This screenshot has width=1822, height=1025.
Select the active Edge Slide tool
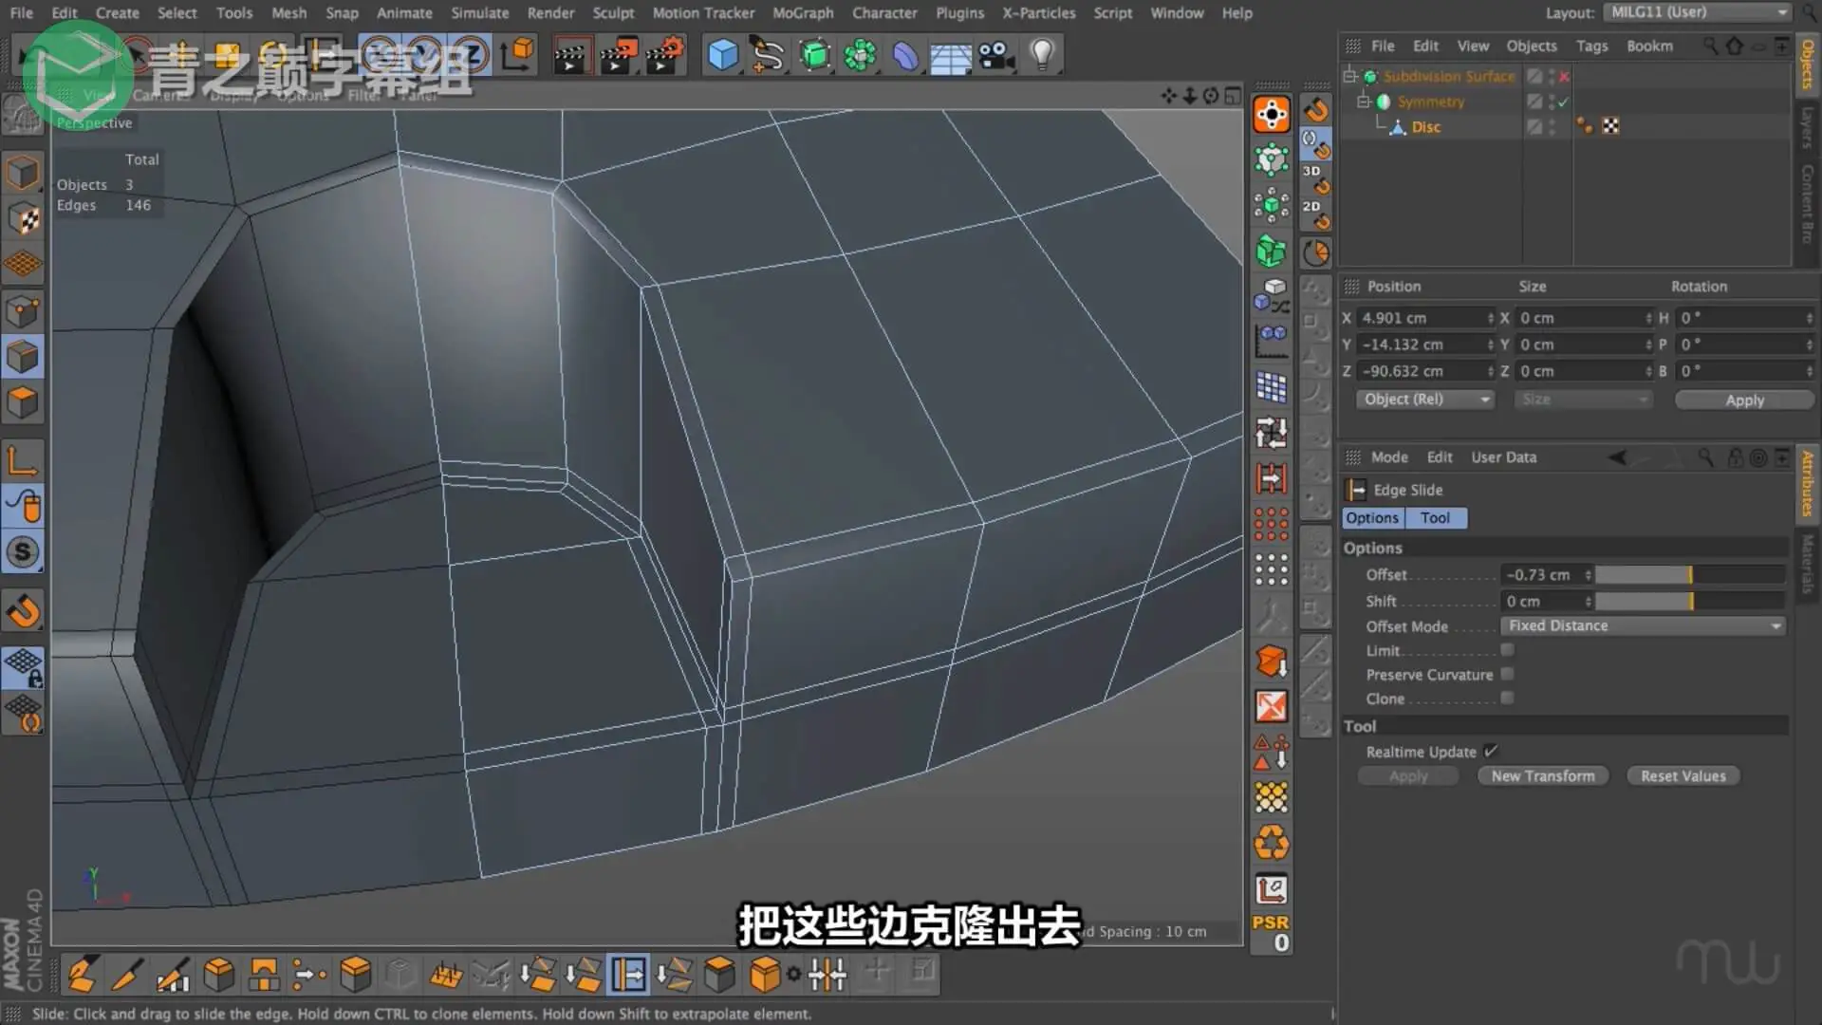click(x=628, y=974)
